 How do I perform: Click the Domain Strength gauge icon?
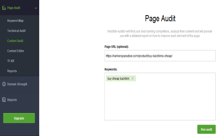(4, 84)
